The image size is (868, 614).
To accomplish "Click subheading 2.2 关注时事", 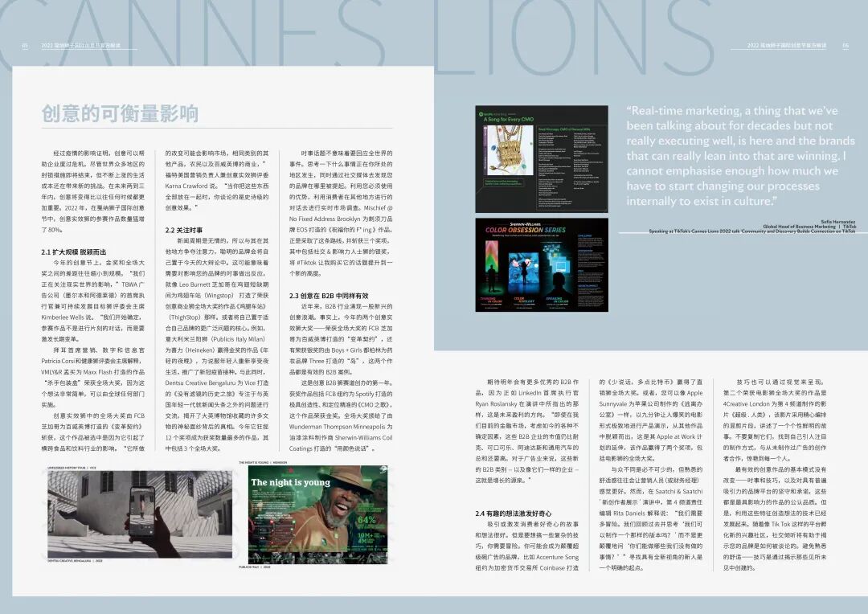I will coord(184,230).
